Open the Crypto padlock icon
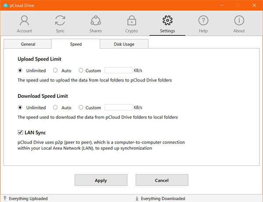Image resolution: width=263 pixels, height=202 pixels. (131, 21)
